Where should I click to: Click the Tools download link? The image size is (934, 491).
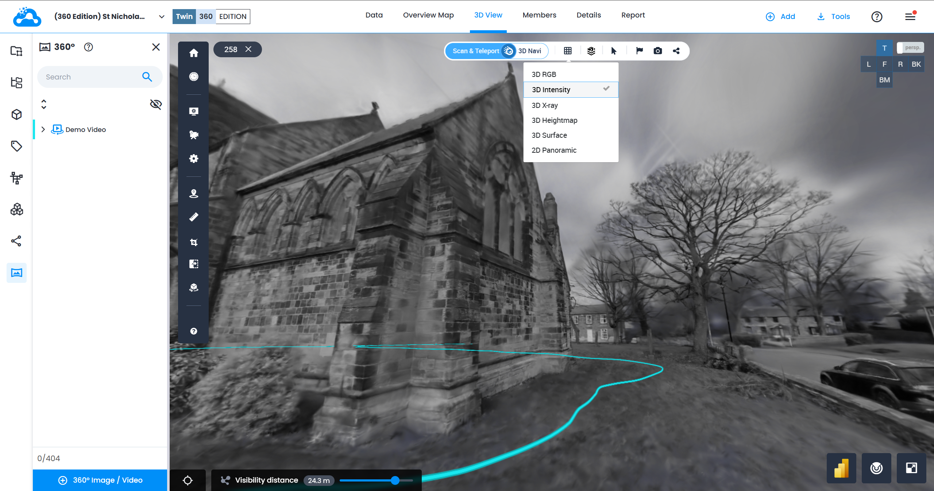coord(834,16)
